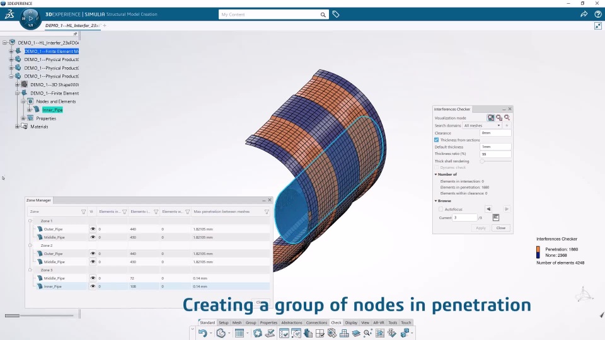
Task: Click the Clearance input field
Action: tap(495, 133)
